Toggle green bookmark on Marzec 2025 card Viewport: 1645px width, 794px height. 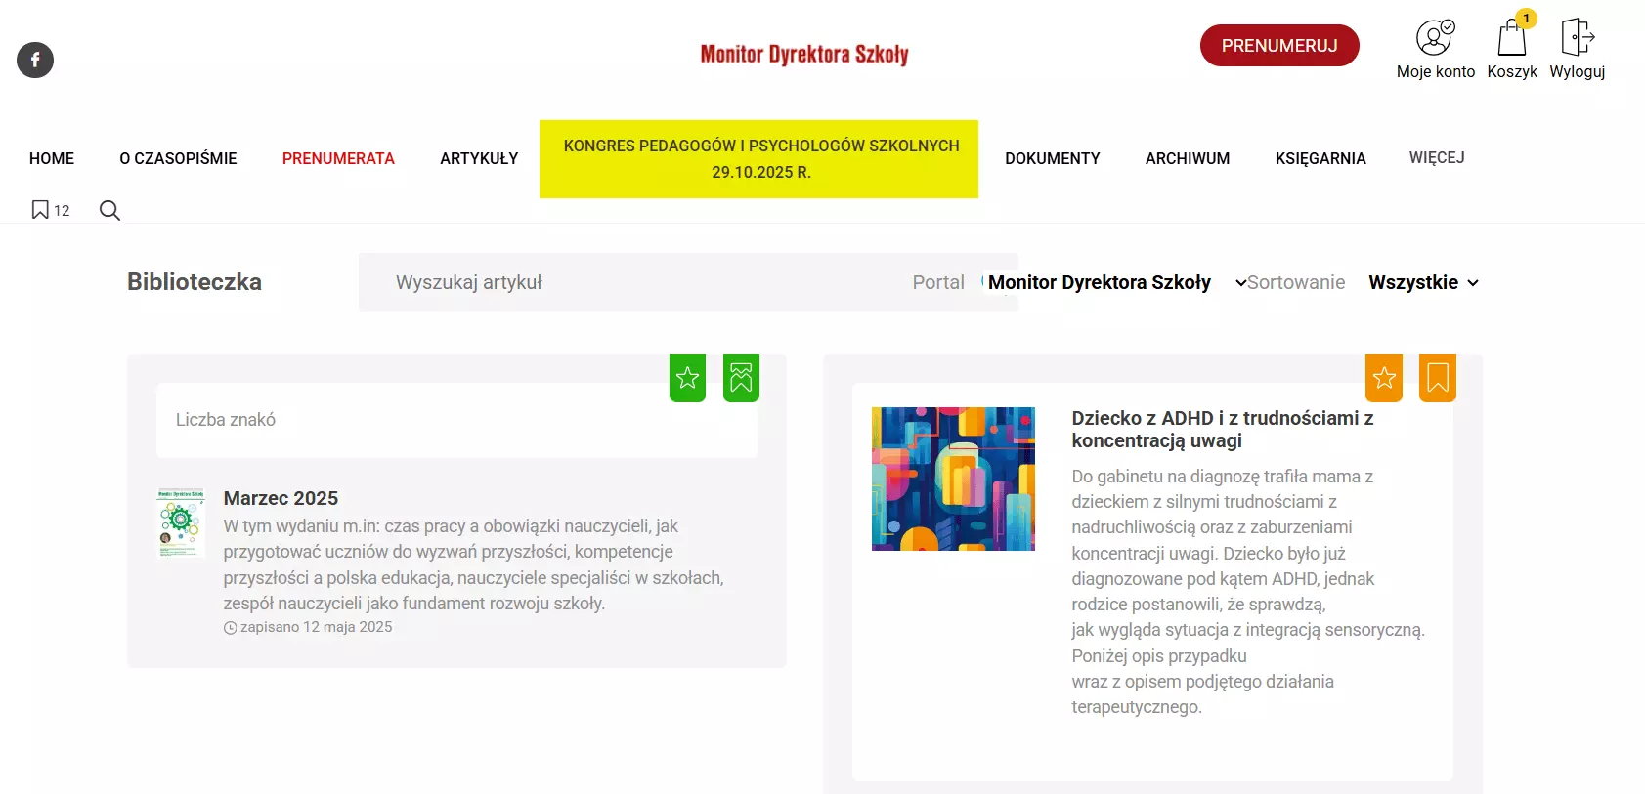[x=741, y=377]
